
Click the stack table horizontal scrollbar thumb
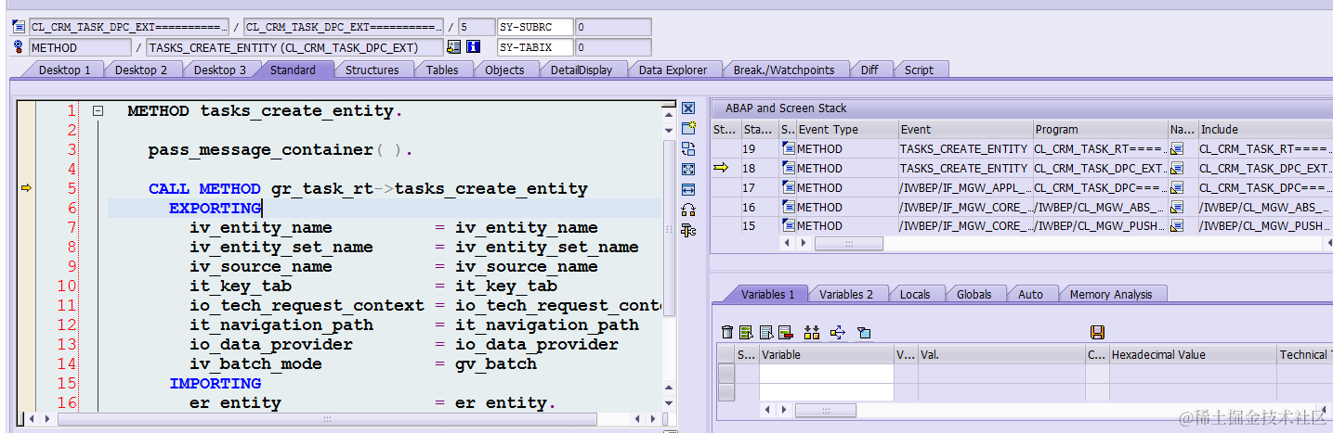pos(848,244)
